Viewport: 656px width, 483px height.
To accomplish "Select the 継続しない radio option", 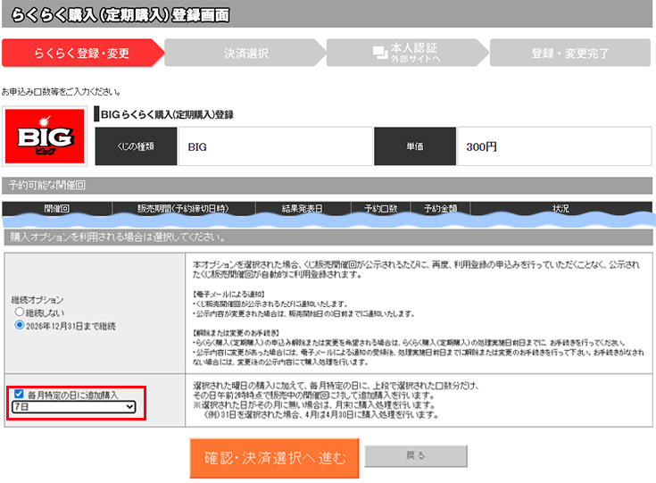I will (19, 313).
